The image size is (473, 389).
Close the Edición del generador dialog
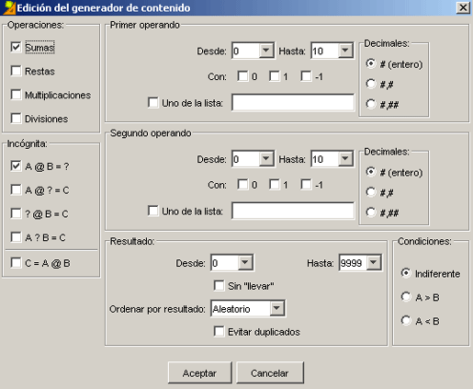tap(463, 7)
